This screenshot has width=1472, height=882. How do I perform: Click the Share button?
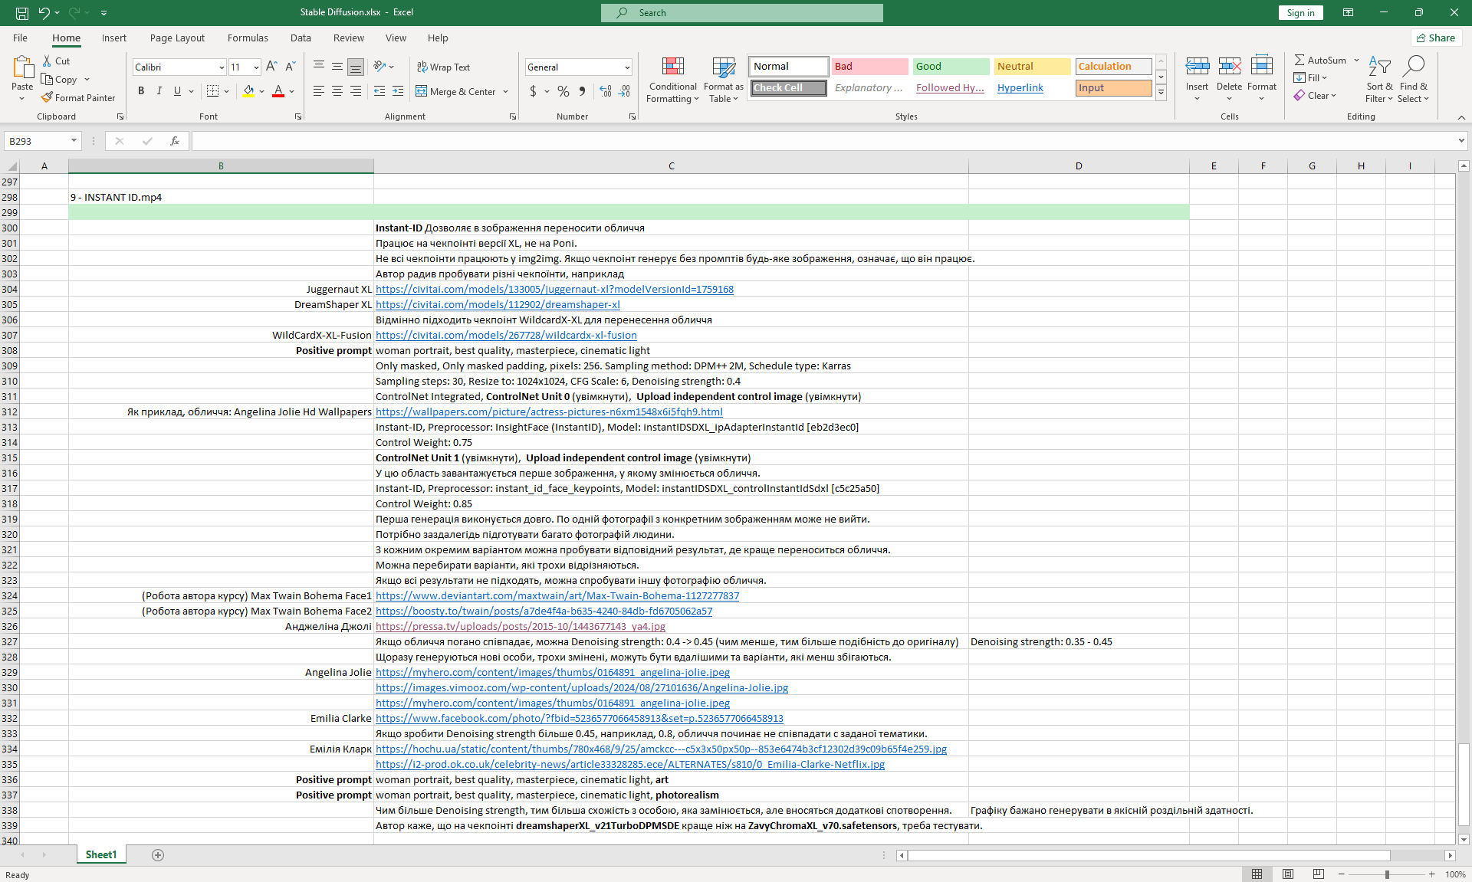(1436, 38)
